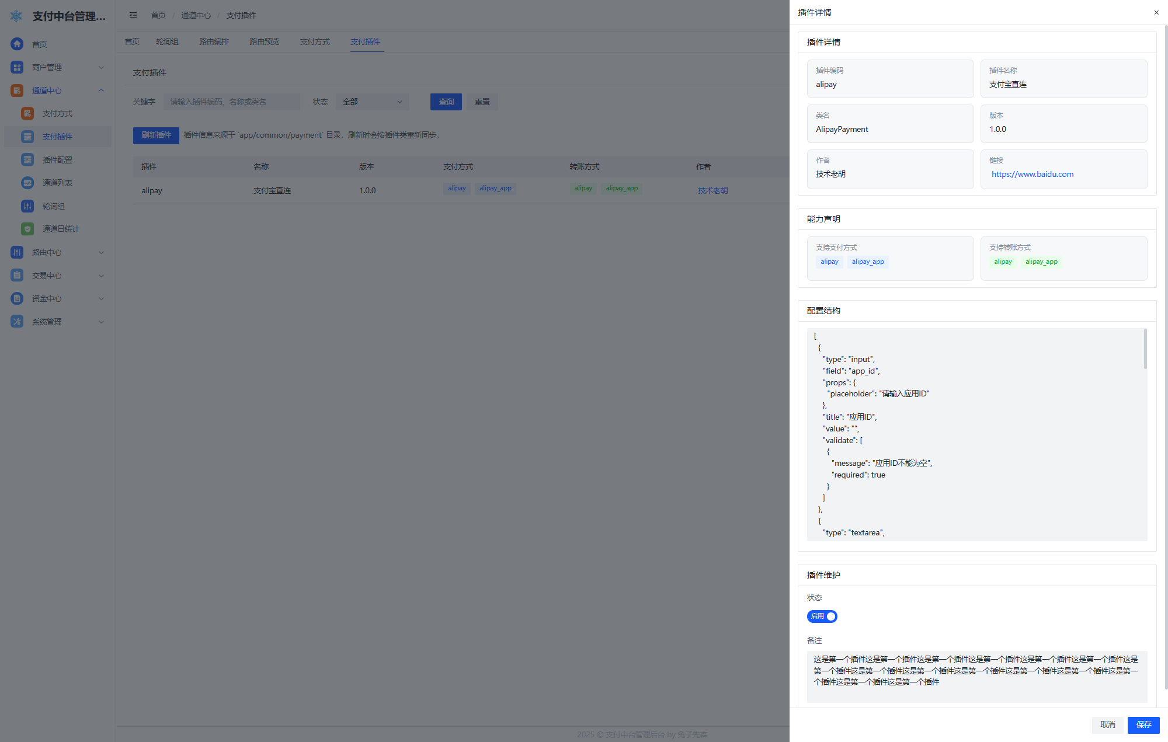Click the config structure scrollbar
1168x742 pixels.
click(1145, 349)
